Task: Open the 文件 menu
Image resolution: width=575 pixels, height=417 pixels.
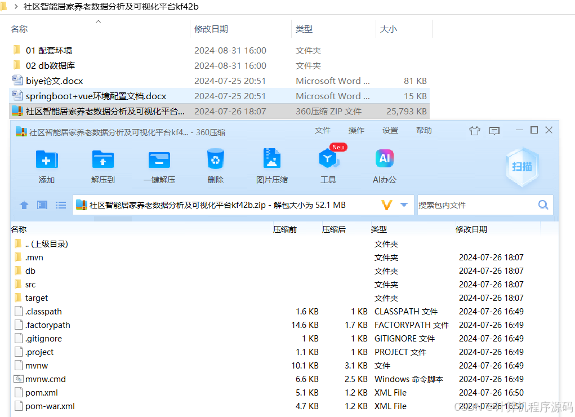Action: pos(322,130)
